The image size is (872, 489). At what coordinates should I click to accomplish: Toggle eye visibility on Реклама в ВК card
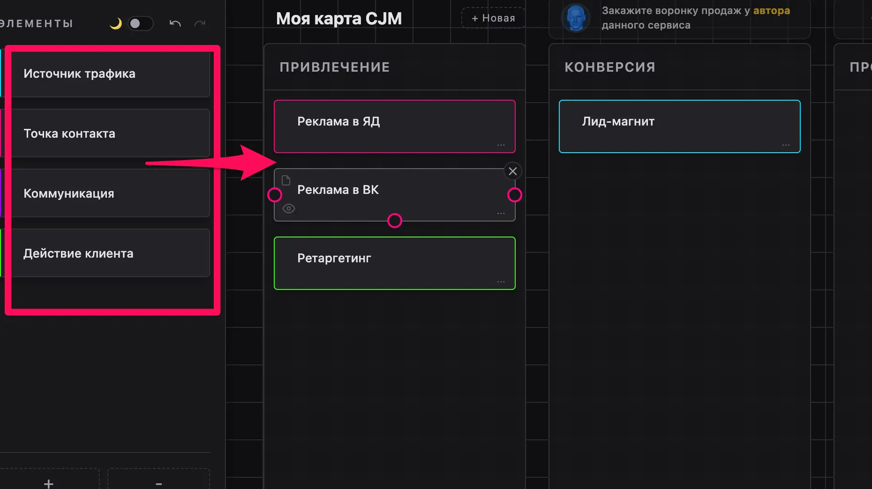click(289, 208)
